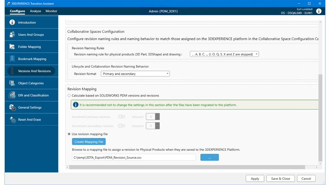Click the primary revision Amount value field
The height and width of the screenshot is (185, 330).
[151, 116]
